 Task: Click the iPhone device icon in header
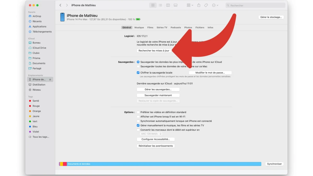62,17
